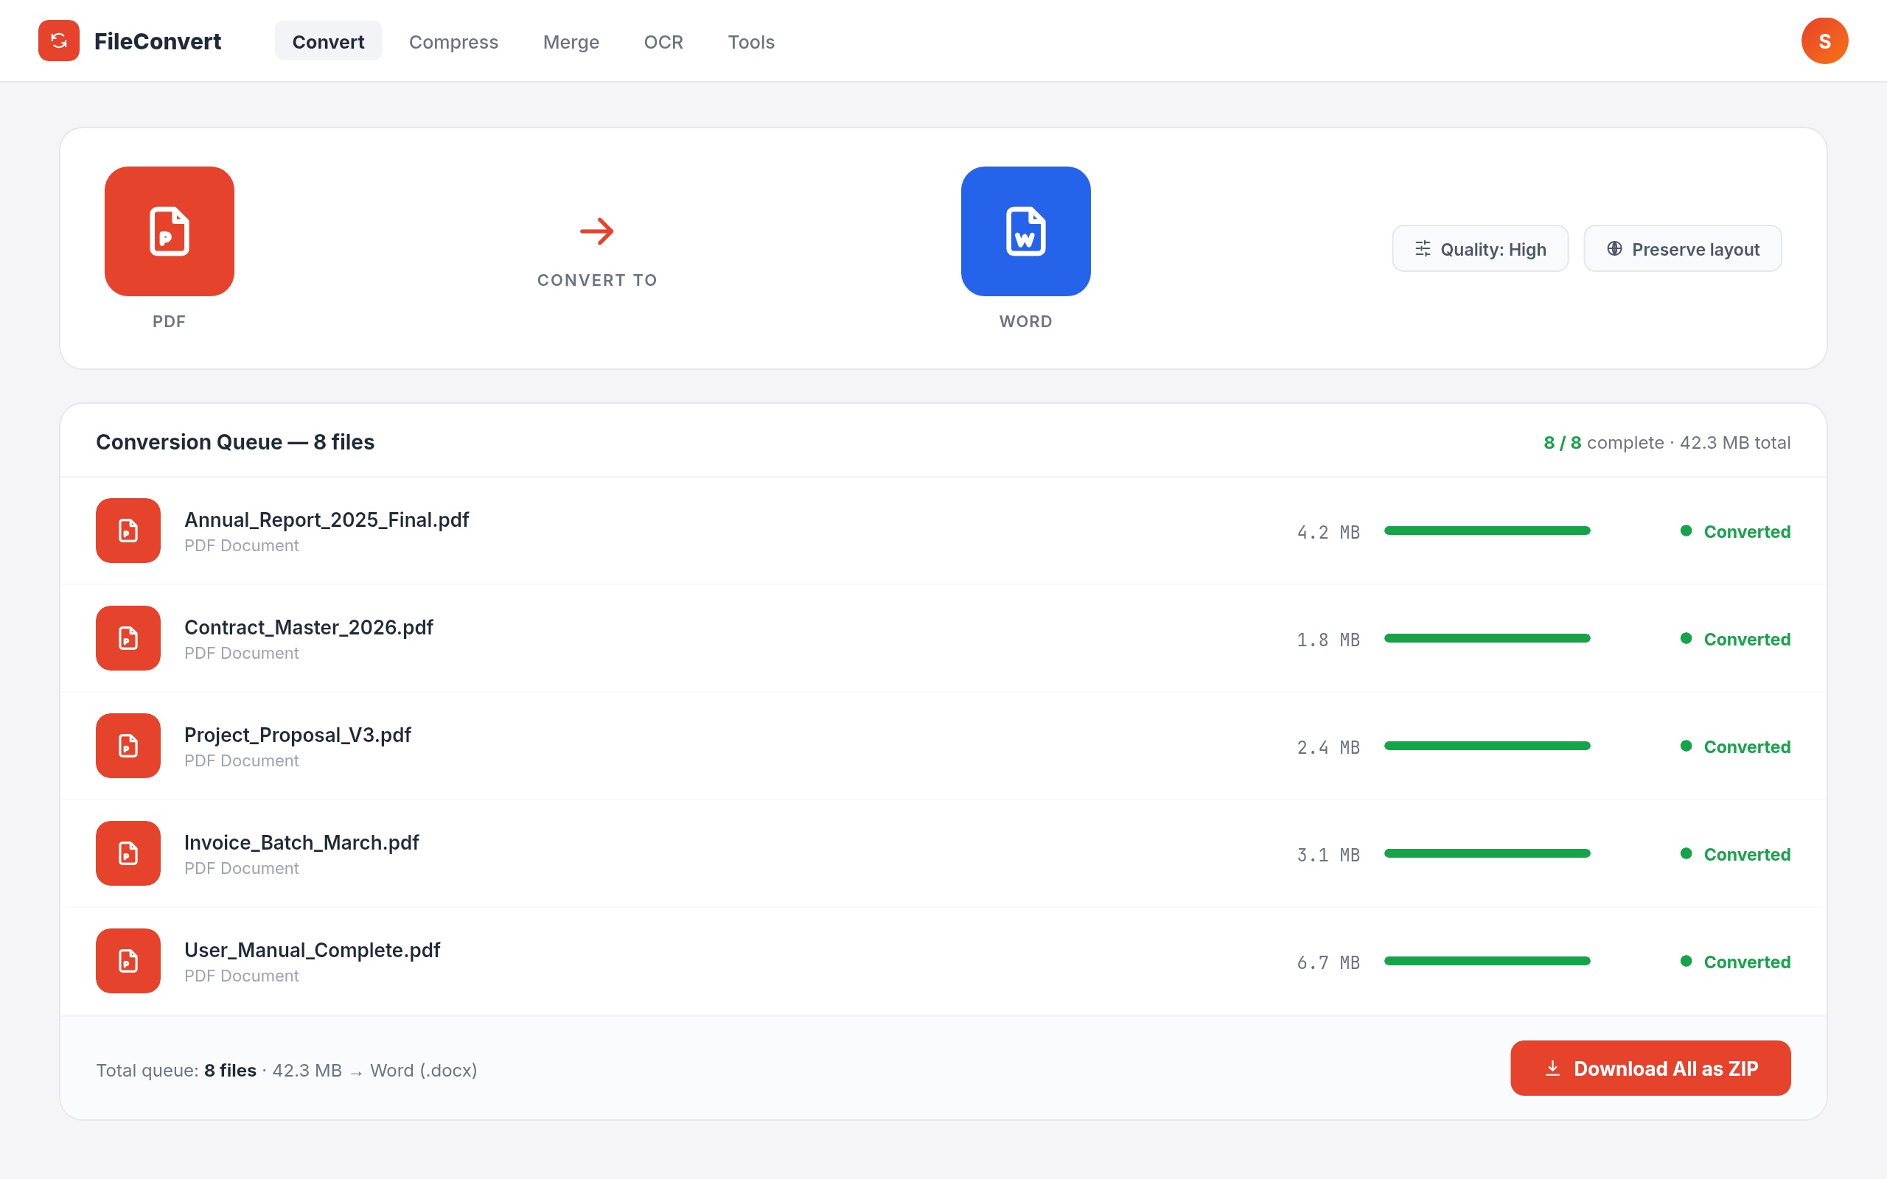Click the progress bar for Invoice_Batch_March.pdf
Screen dimensions: 1887x1179
(x=1487, y=853)
